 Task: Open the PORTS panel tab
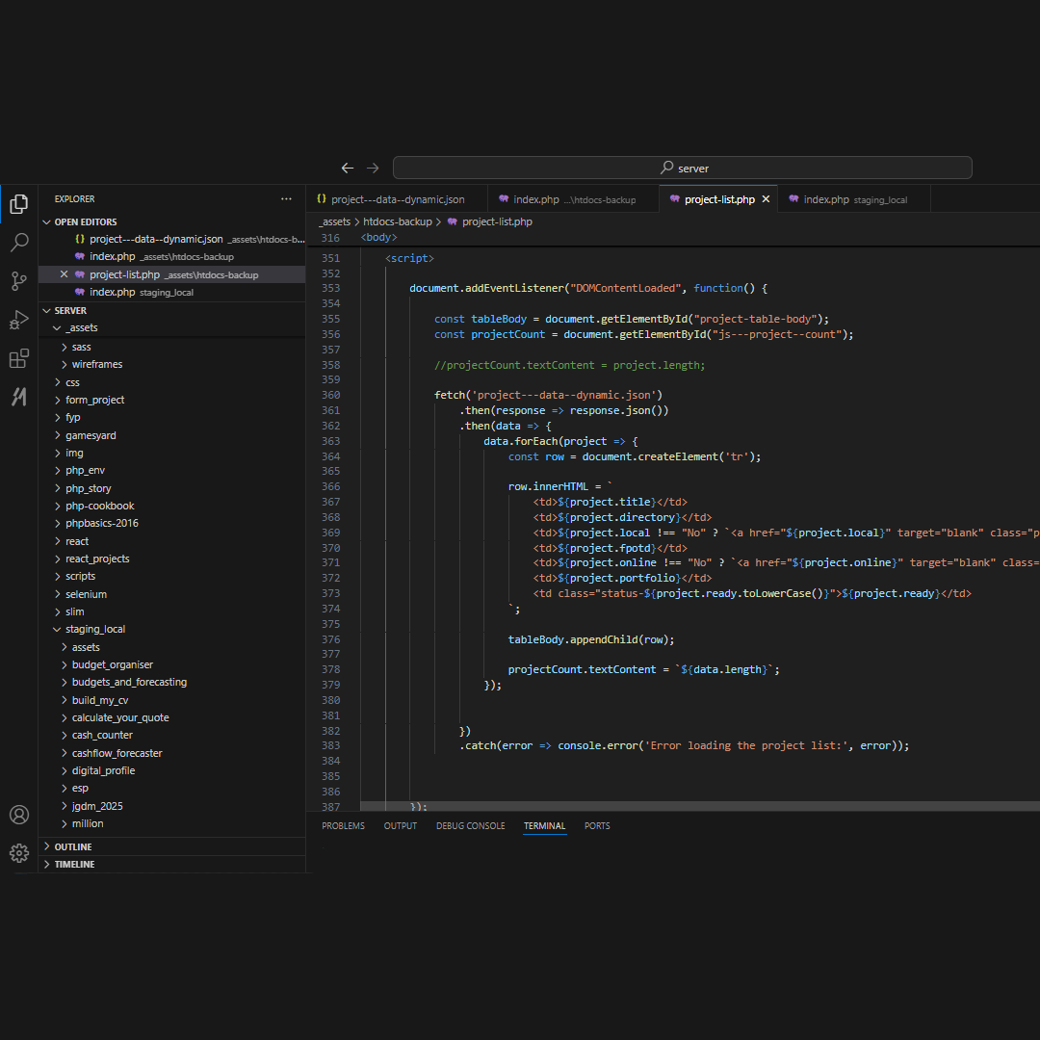597,826
